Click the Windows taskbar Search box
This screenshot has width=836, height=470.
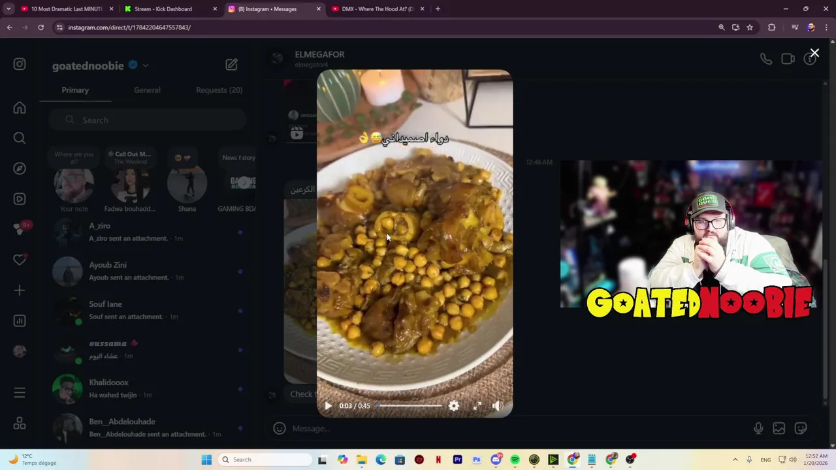pos(265,460)
